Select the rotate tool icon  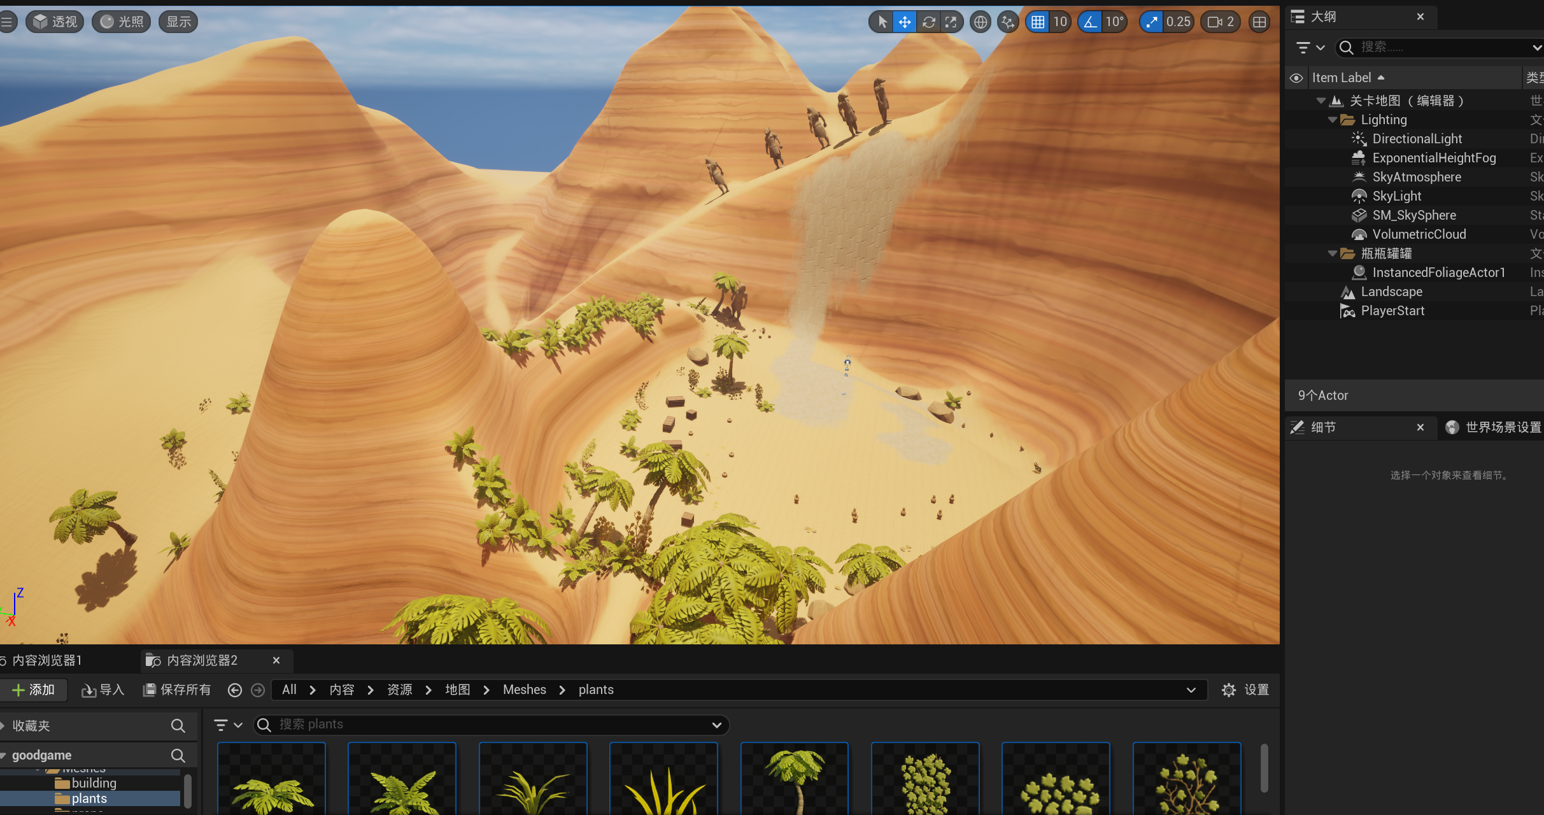click(928, 22)
